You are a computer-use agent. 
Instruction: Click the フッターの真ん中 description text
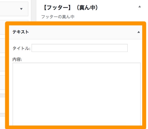pyautogui.click(x=58, y=17)
